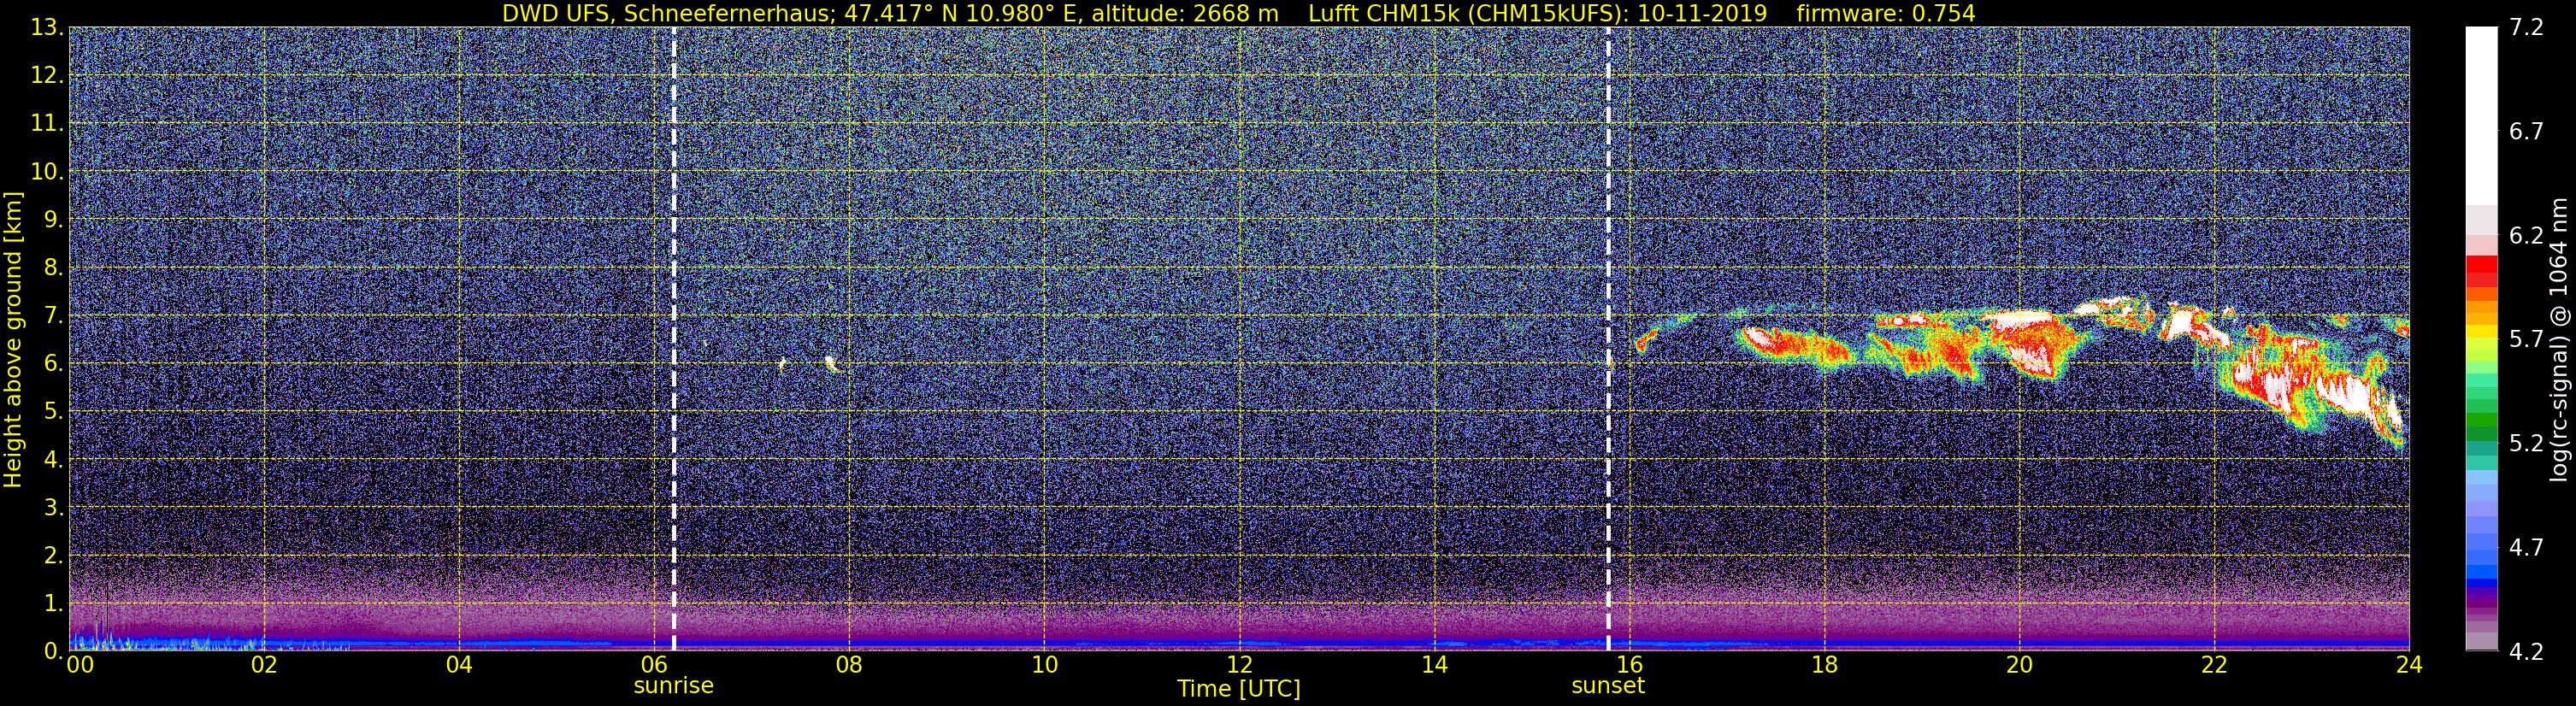Click the time tick label '16'

(1629, 665)
